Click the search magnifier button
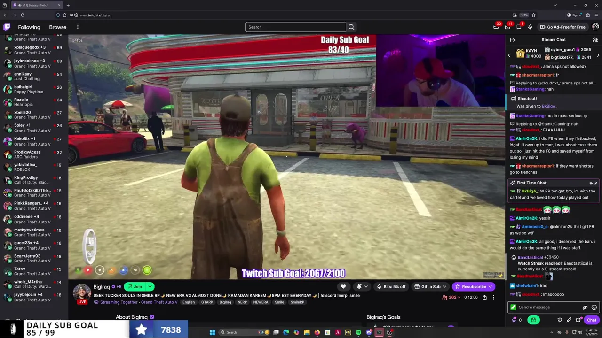Screen dimensions: 602x338 351,27
